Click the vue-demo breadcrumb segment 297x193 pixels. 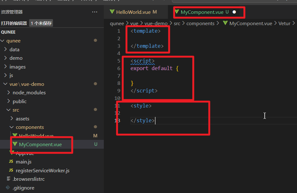pos(156,24)
